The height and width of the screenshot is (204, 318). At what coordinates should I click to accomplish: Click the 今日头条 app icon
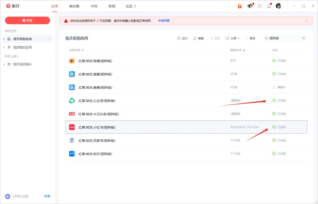pyautogui.click(x=72, y=114)
